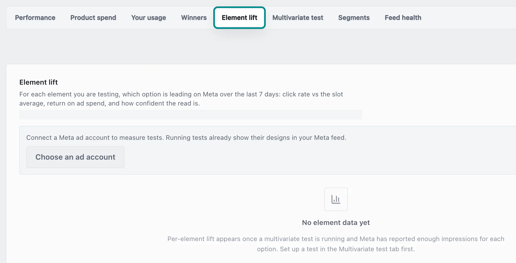Open the Multivariate test tab
516x263 pixels.
coord(298,18)
